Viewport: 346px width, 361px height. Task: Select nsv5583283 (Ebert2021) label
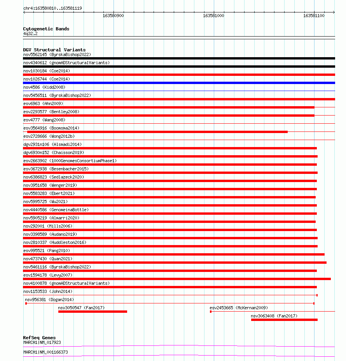click(49, 193)
